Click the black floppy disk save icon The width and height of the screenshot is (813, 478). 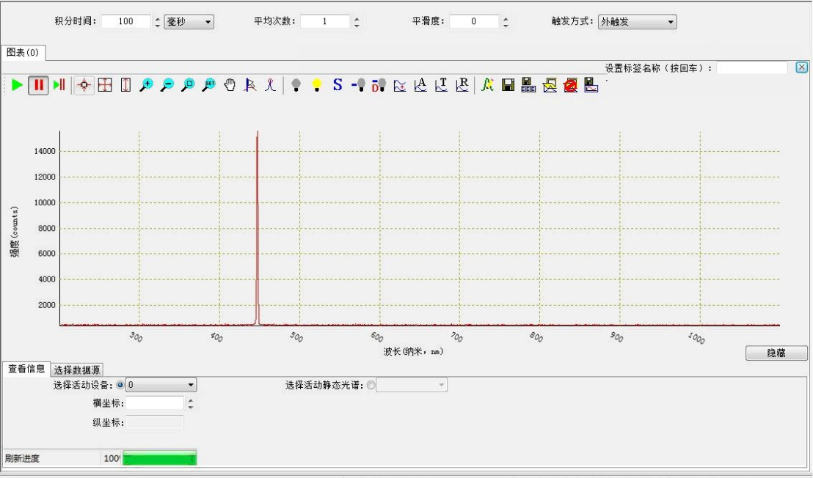click(x=508, y=85)
